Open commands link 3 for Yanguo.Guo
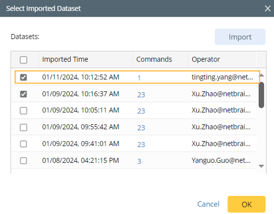 tap(139, 161)
